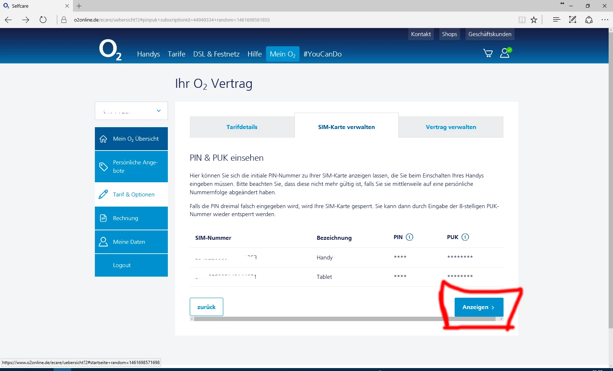Image resolution: width=613 pixels, height=371 pixels.
Task: Open the Edge hub icon
Action: (x=556, y=20)
